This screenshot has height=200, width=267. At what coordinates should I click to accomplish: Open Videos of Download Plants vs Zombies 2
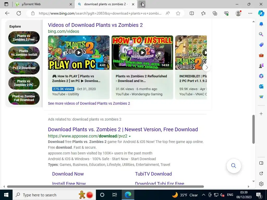tap(95, 25)
